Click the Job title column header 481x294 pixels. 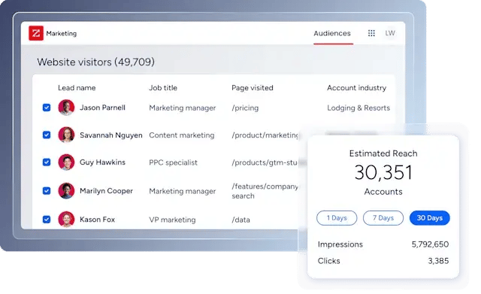[x=163, y=88]
